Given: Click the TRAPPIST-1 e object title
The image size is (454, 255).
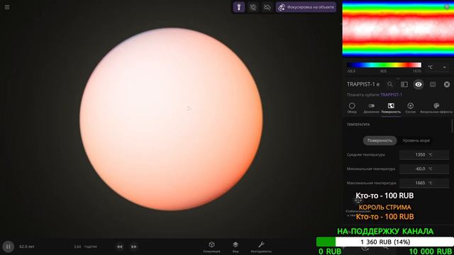Looking at the screenshot, I should 363,84.
